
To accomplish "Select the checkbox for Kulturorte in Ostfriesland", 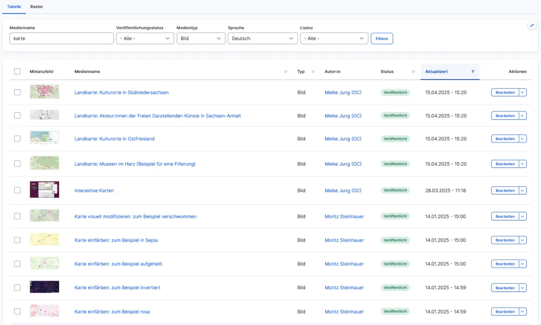I will [17, 139].
